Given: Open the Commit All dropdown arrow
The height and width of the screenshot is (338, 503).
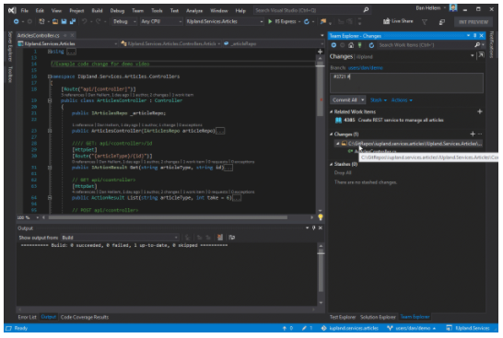Looking at the screenshot, I should (362, 100).
